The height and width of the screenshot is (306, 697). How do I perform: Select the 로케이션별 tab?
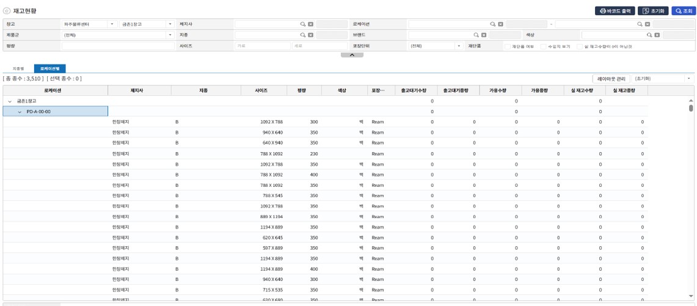pos(50,68)
